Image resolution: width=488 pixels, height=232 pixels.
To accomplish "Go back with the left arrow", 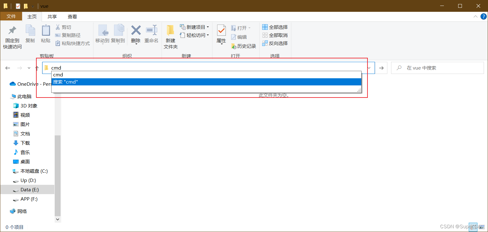I will click(8, 68).
